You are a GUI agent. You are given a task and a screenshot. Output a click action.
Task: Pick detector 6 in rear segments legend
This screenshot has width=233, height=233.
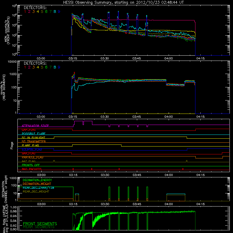[46, 67]
